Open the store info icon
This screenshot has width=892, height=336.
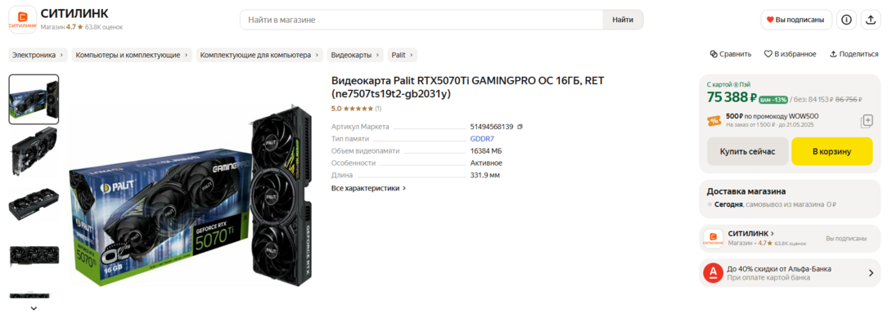tap(846, 20)
